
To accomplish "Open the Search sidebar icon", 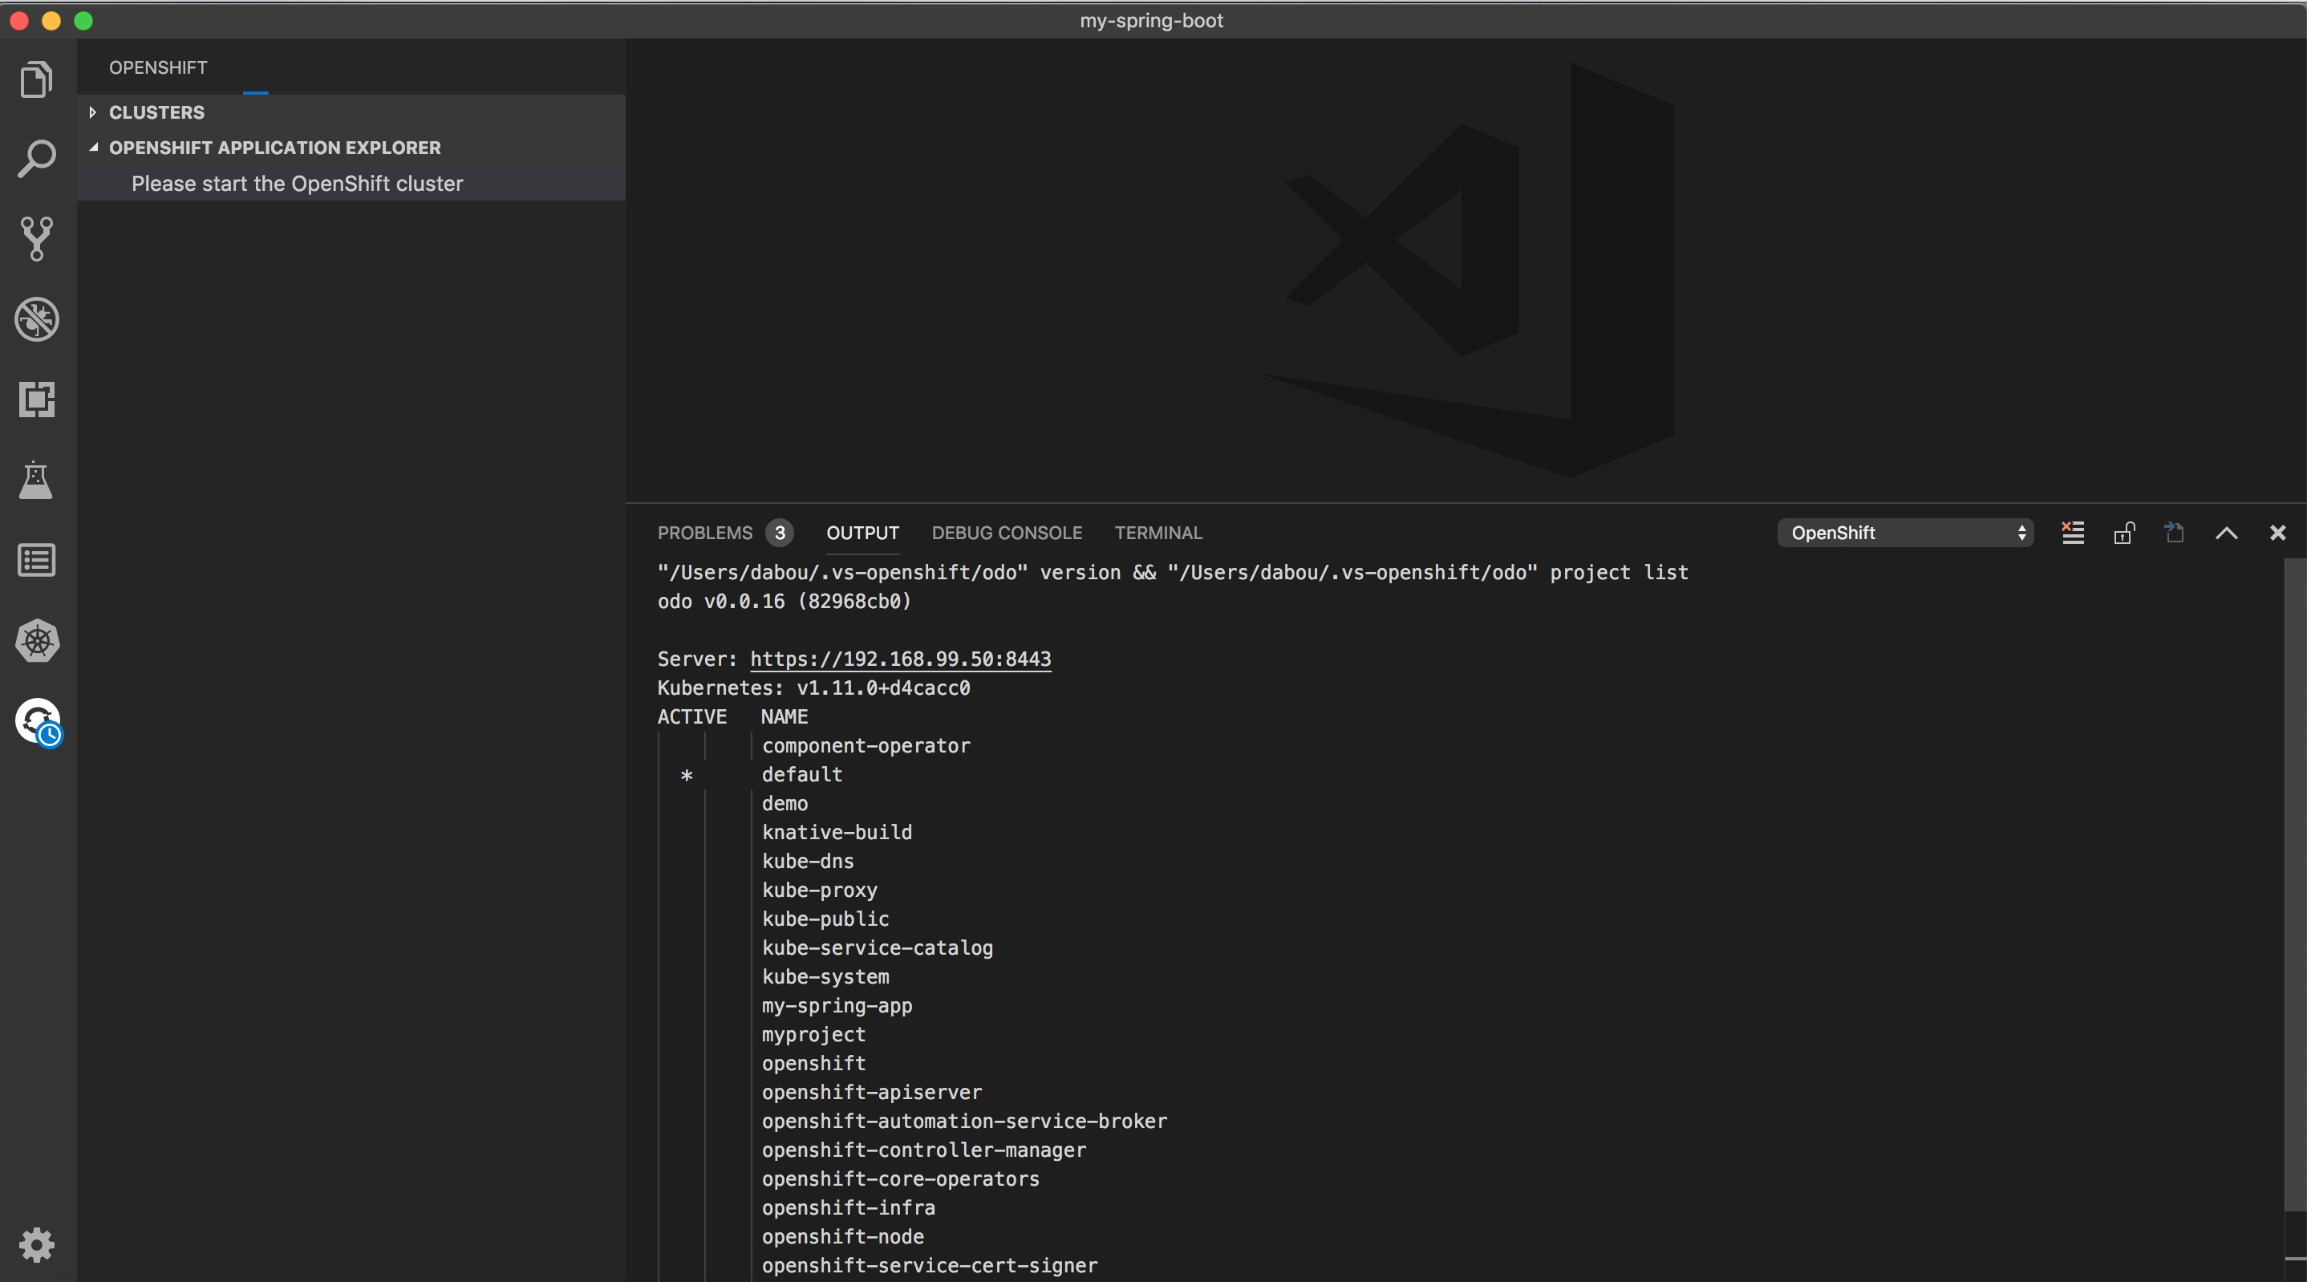I will [x=36, y=158].
